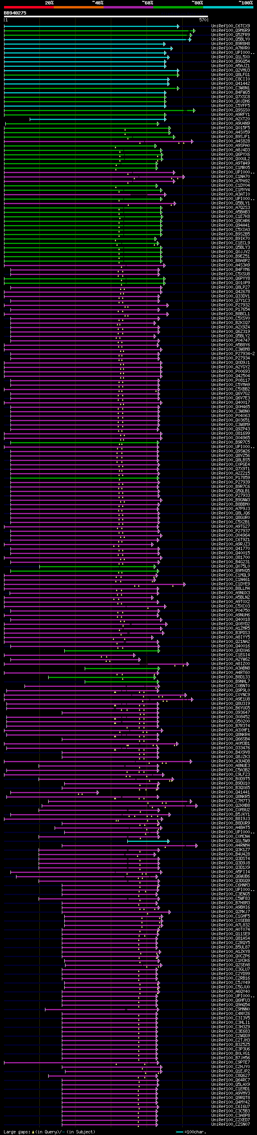The image size is (257, 1135).
Task: Click the UniRef100_Q64RC7 label
Action: pyautogui.click(x=230, y=1080)
